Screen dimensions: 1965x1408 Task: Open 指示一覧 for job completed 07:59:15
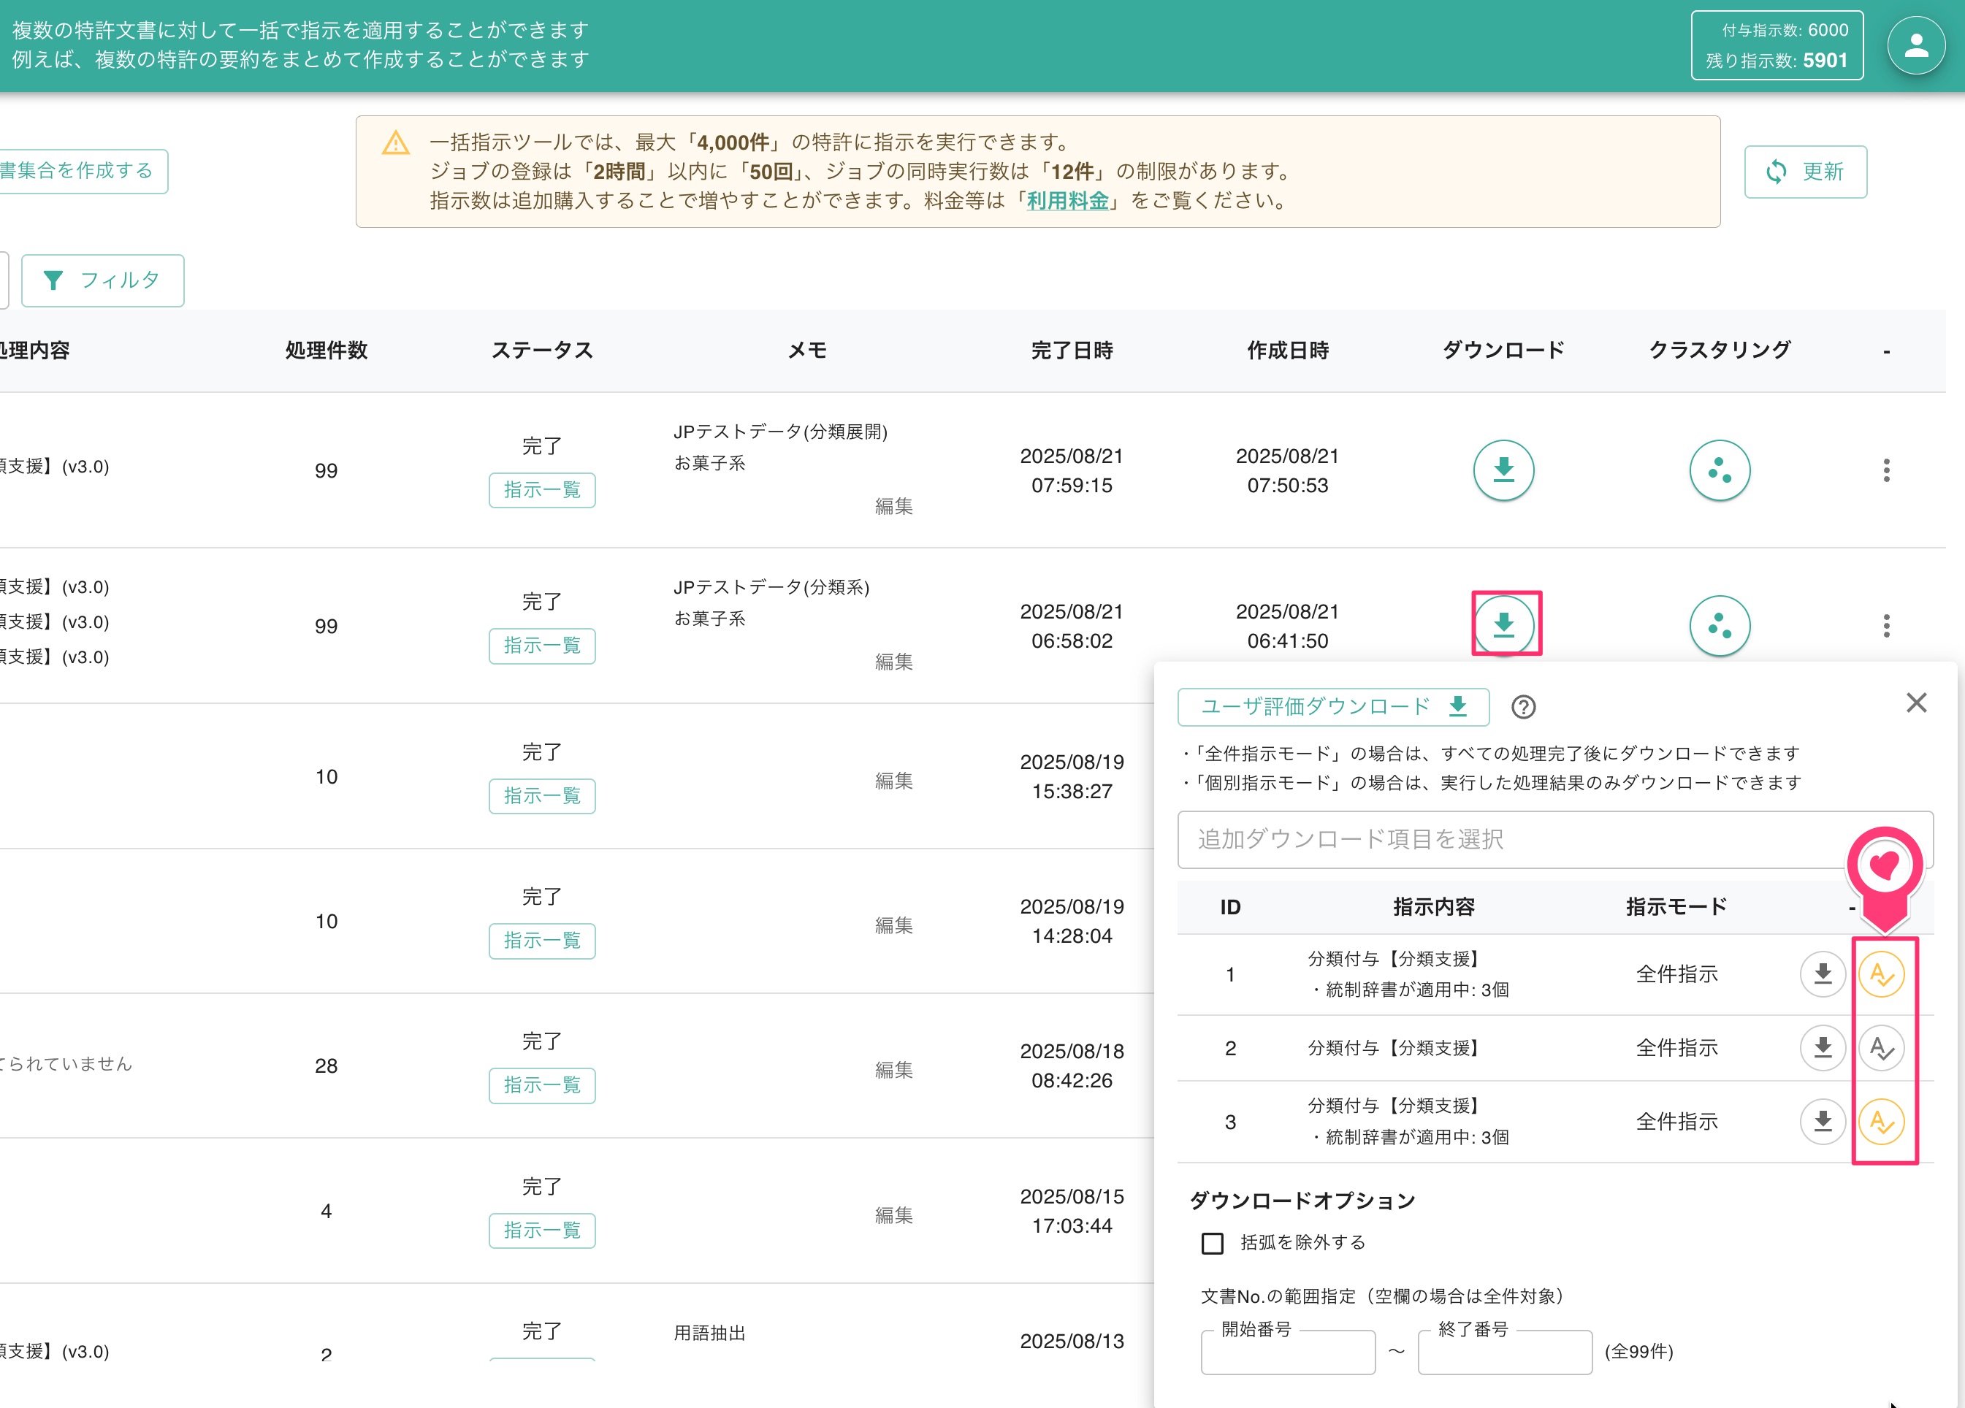[x=541, y=490]
